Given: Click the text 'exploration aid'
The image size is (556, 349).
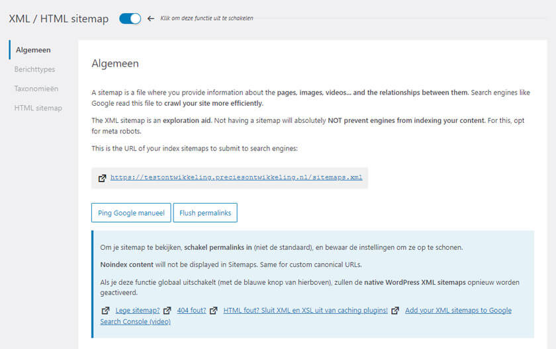Looking at the screenshot, I should pyautogui.click(x=187, y=121).
